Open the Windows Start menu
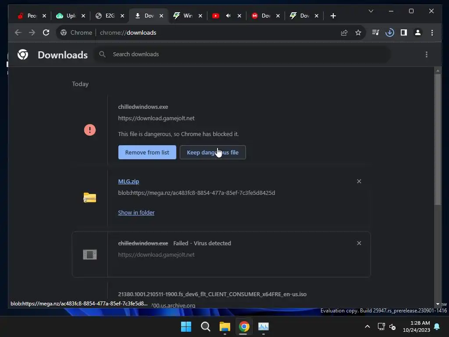The image size is (449, 337). click(186, 326)
